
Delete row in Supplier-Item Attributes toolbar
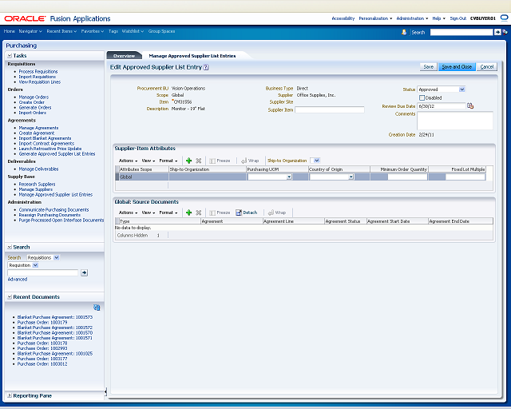point(199,161)
